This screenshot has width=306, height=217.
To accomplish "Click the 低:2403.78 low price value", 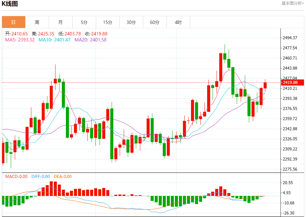I will point(70,34).
